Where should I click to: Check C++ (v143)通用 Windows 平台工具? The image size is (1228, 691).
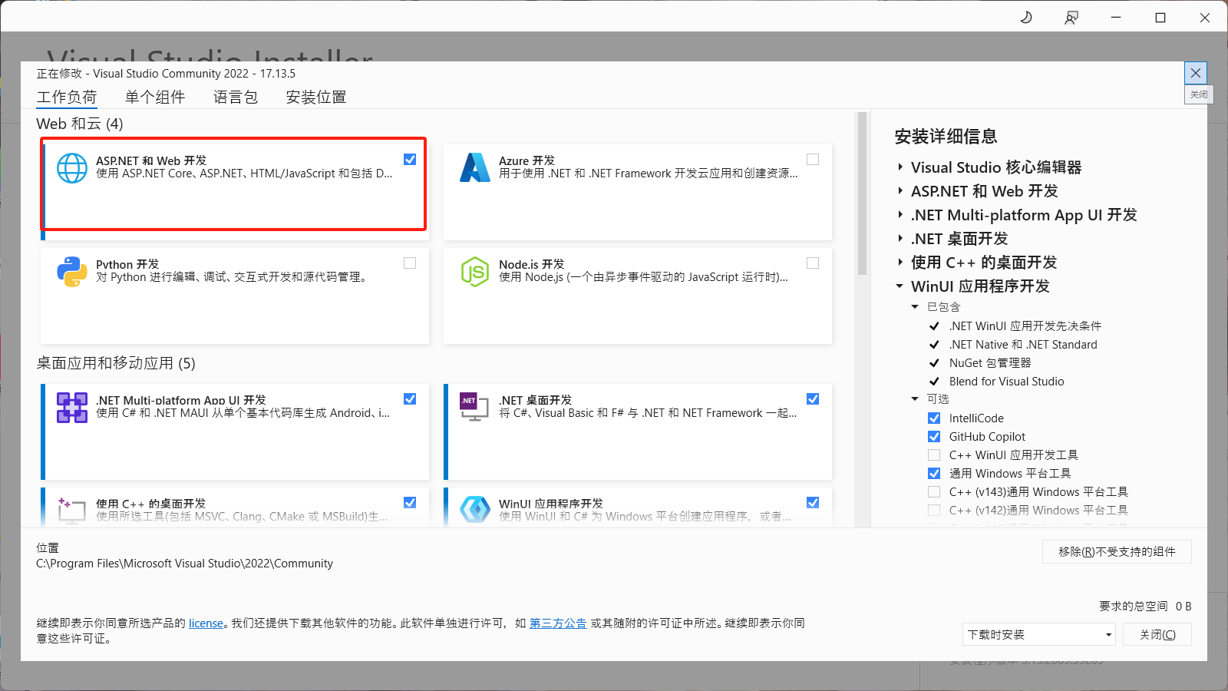tap(934, 492)
